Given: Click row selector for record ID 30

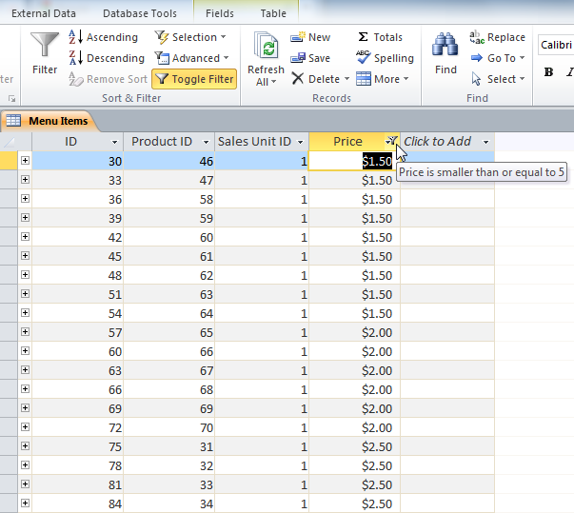Looking at the screenshot, I should (x=9, y=161).
